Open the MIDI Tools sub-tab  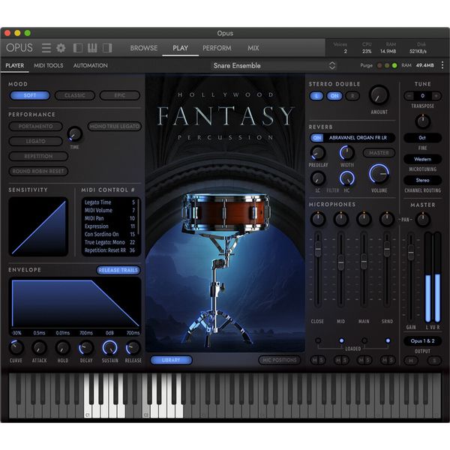point(49,65)
